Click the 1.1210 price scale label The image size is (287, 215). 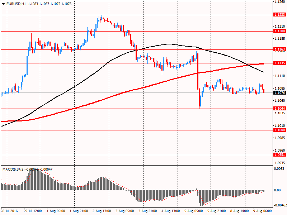click(280, 27)
